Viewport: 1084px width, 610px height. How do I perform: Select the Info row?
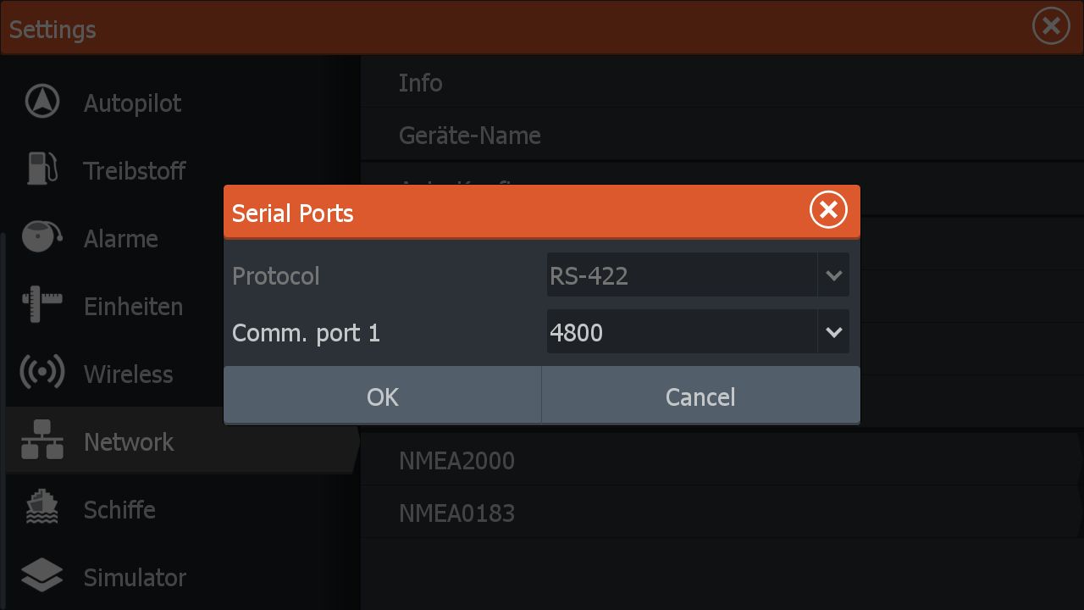(x=421, y=83)
